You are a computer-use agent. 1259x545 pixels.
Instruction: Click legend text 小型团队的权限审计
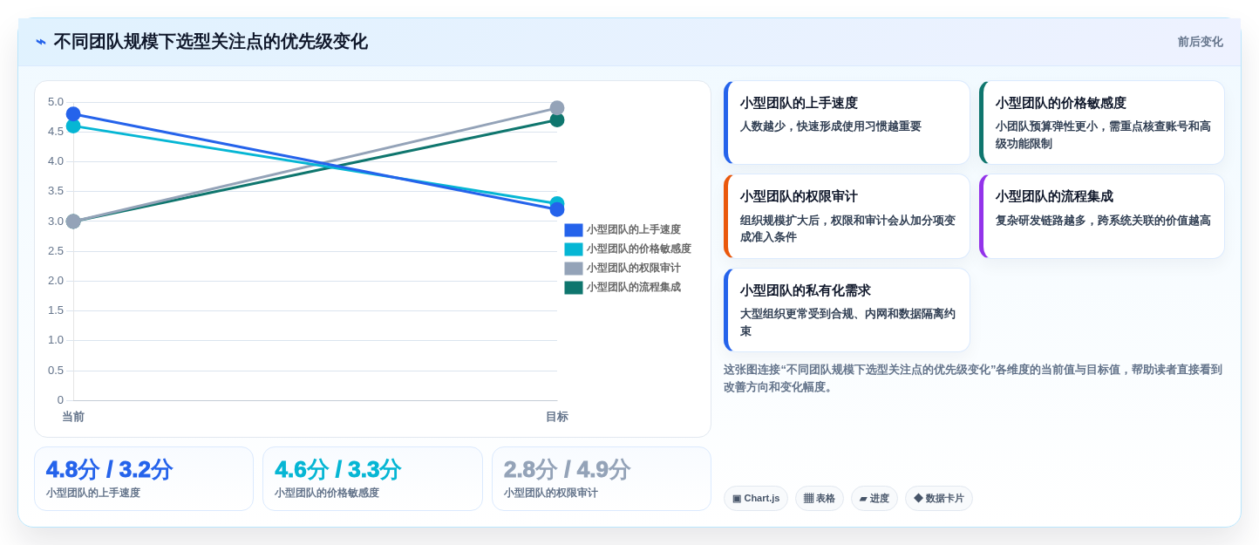click(x=634, y=269)
